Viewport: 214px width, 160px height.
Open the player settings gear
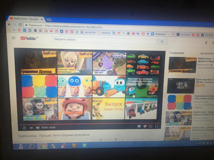click(x=145, y=126)
